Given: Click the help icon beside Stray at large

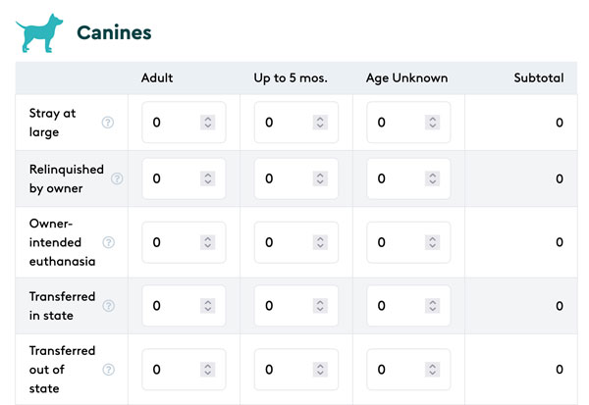Looking at the screenshot, I should click(x=108, y=123).
